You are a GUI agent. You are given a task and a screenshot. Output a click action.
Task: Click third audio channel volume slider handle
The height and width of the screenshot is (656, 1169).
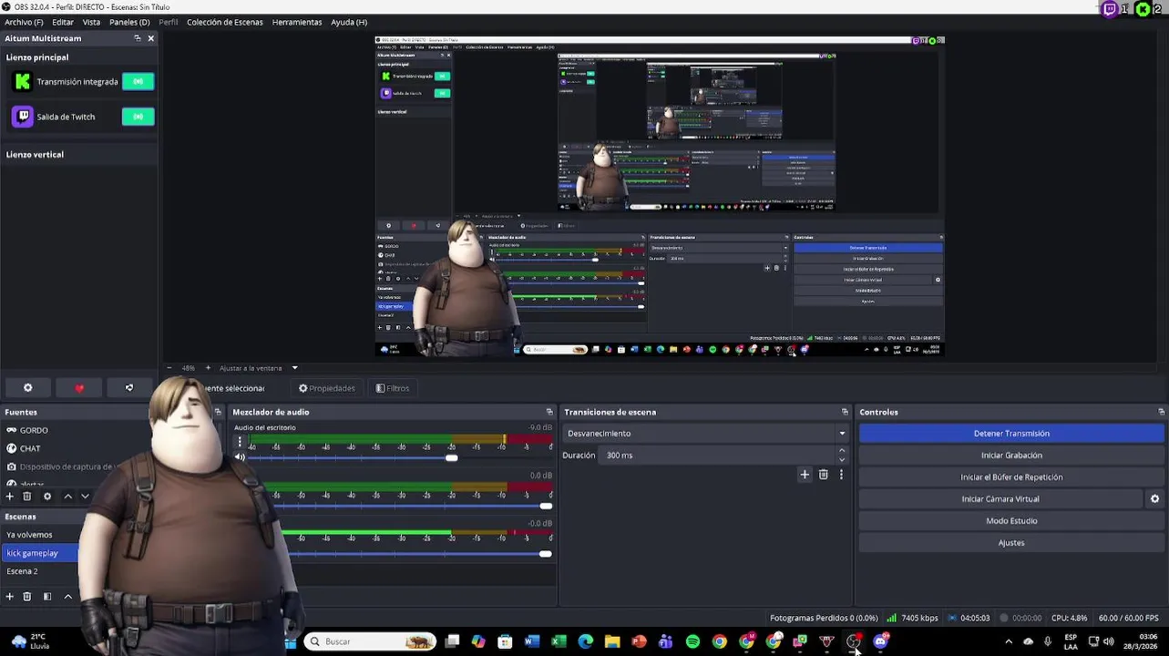tap(545, 553)
